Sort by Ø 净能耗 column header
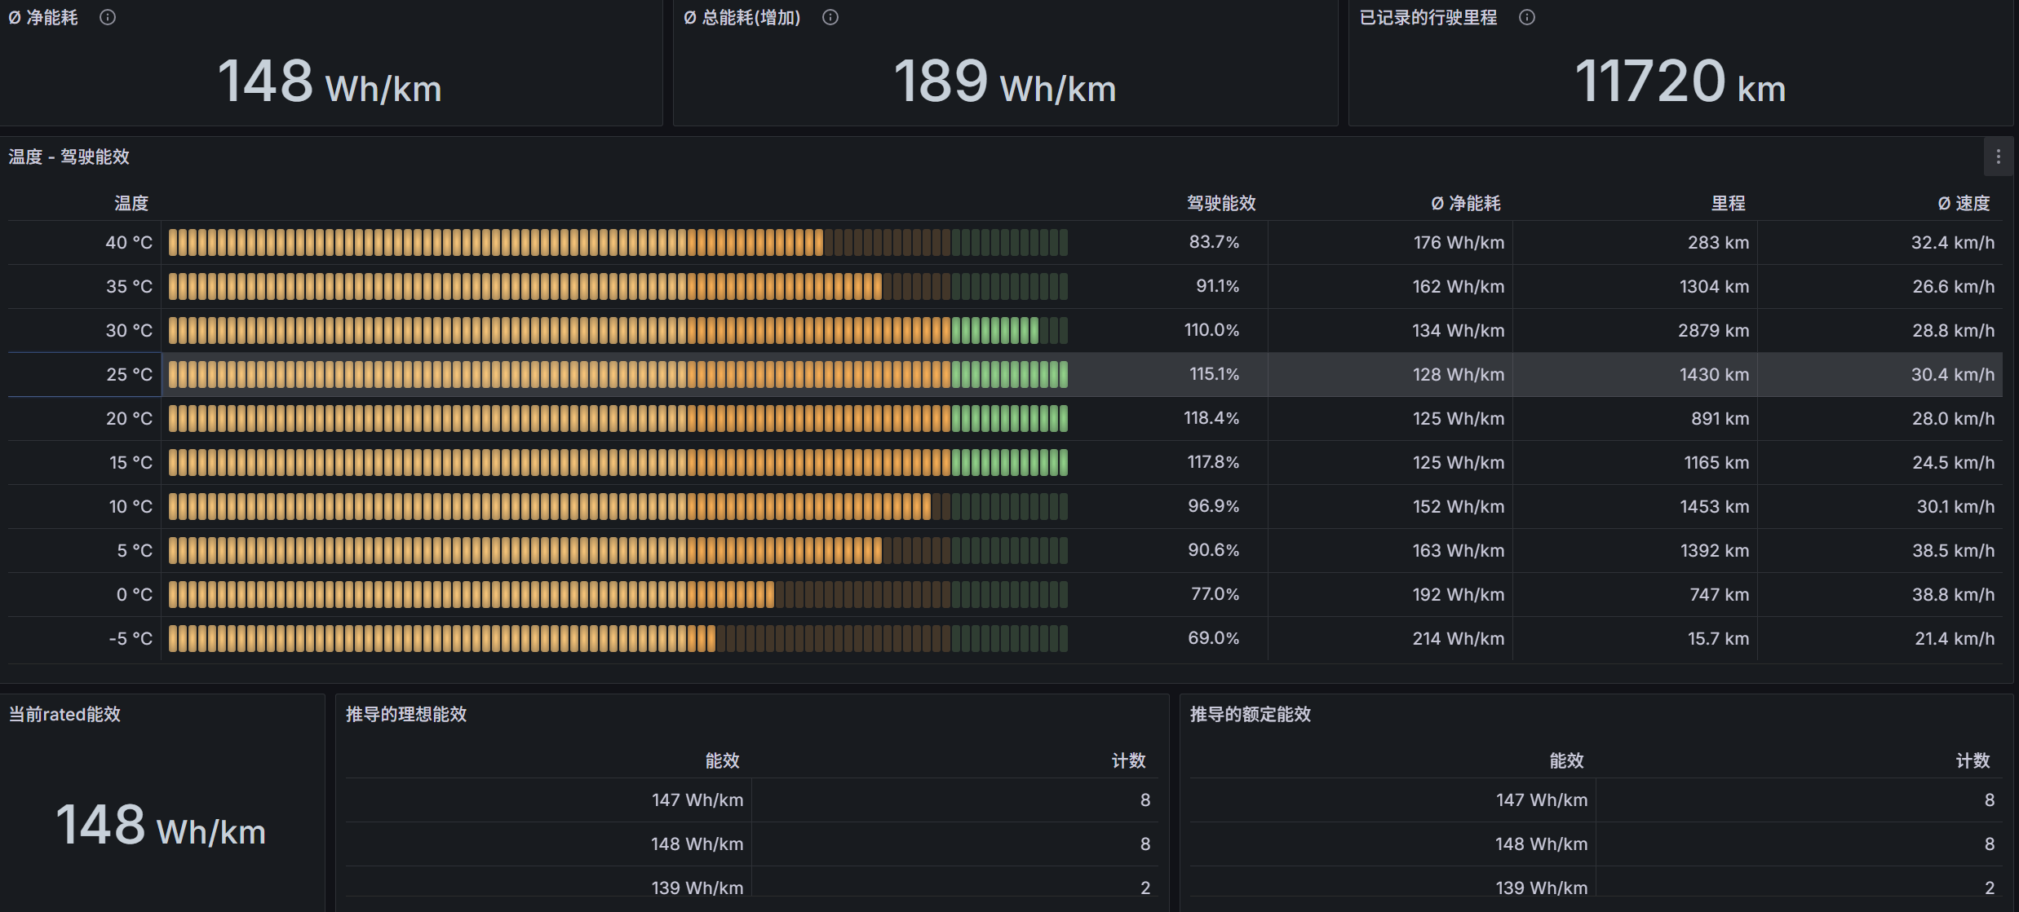 (1465, 203)
